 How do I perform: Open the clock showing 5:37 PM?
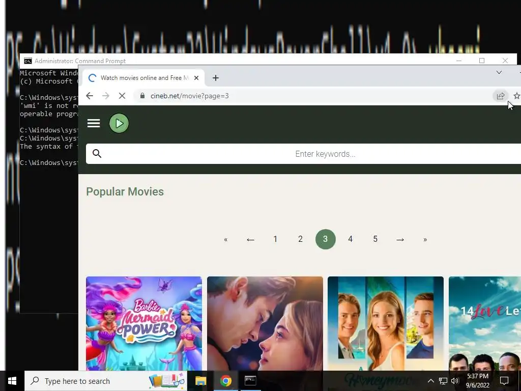477,381
